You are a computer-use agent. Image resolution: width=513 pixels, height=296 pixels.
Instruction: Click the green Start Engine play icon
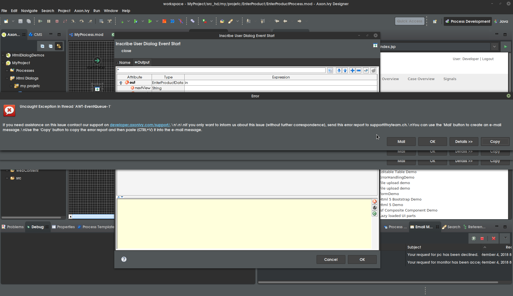[150, 21]
